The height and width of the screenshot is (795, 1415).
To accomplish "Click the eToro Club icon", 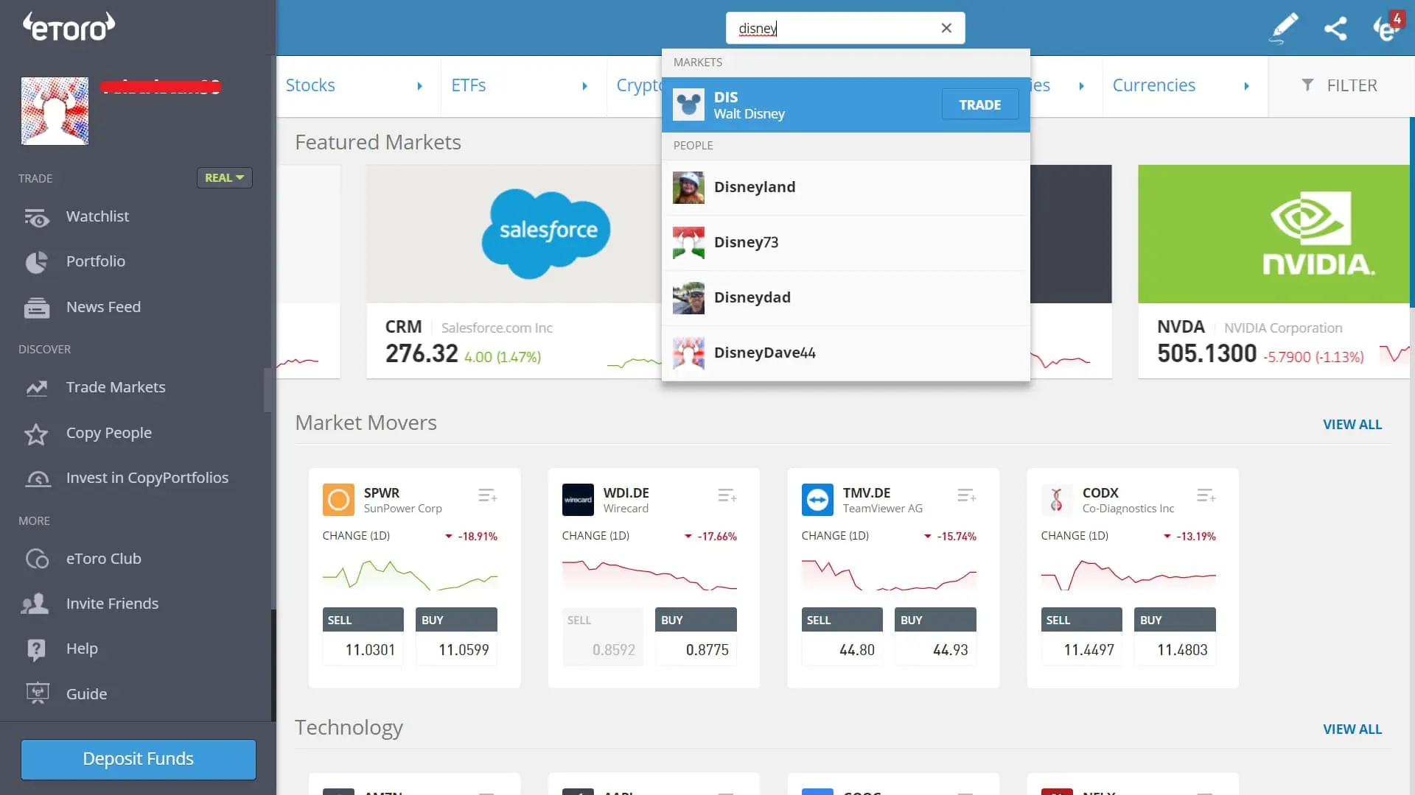I will pos(37,559).
